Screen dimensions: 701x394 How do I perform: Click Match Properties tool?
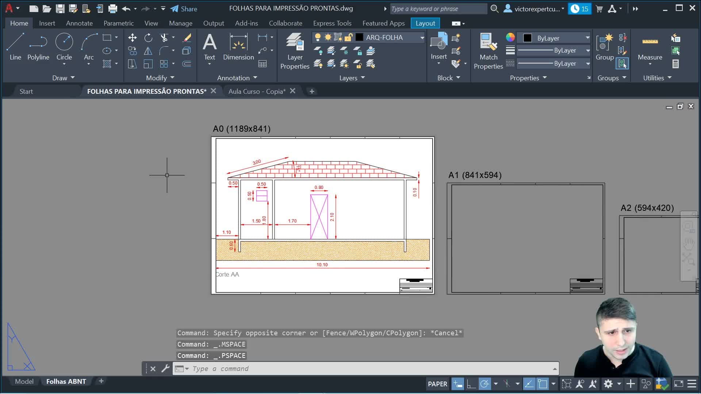[x=488, y=51]
